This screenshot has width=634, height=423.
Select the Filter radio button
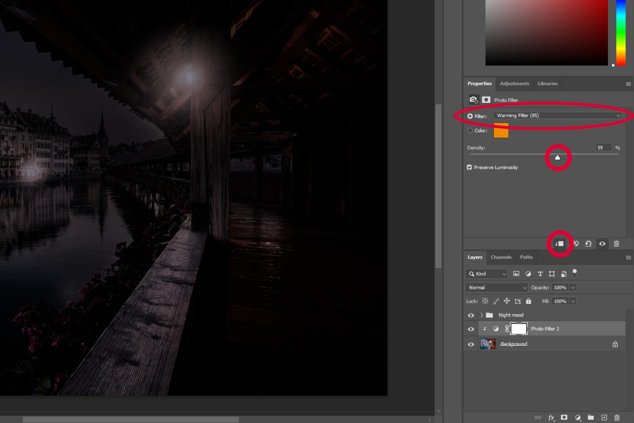pos(470,116)
